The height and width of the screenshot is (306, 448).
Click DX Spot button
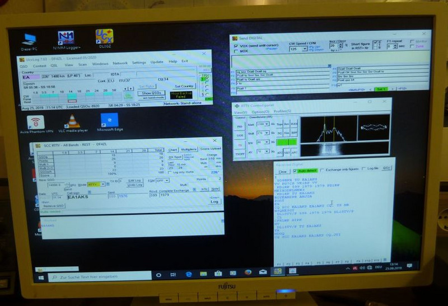175,157
